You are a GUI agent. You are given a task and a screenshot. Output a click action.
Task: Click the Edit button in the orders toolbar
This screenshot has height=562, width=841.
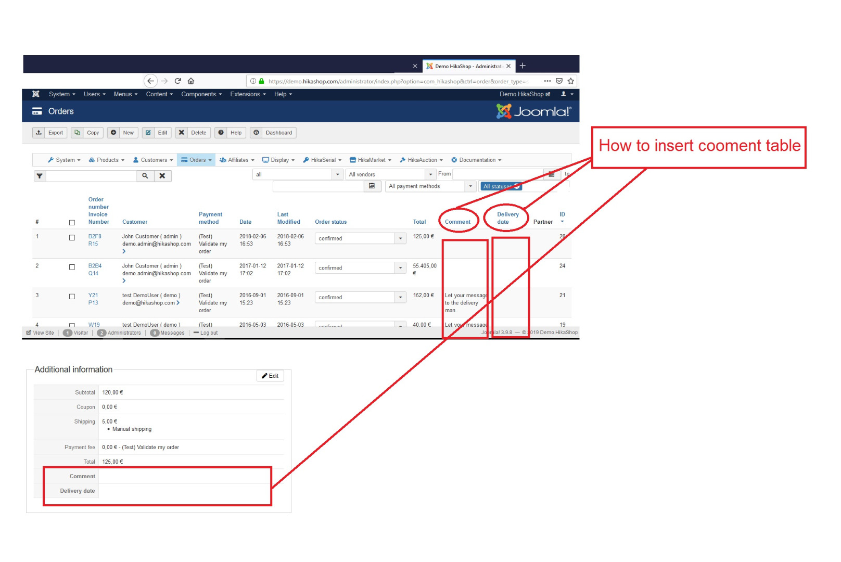click(x=157, y=133)
